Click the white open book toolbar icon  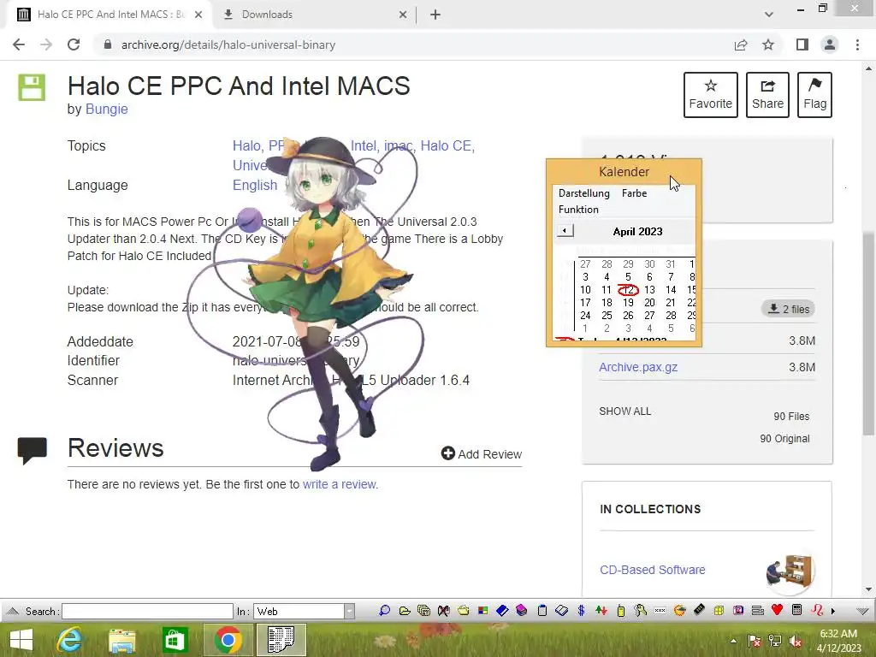point(561,611)
